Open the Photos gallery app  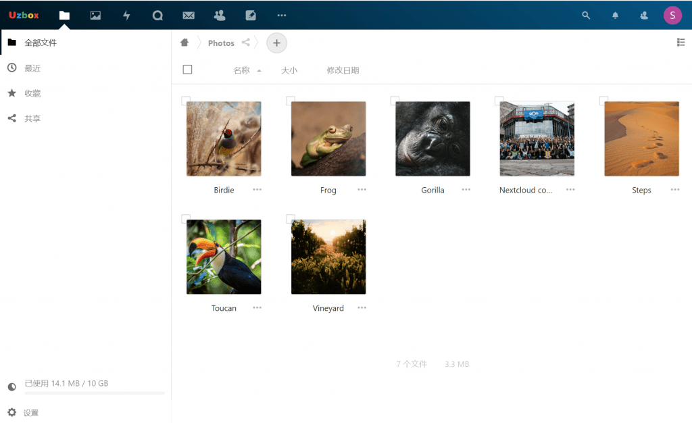(x=95, y=15)
